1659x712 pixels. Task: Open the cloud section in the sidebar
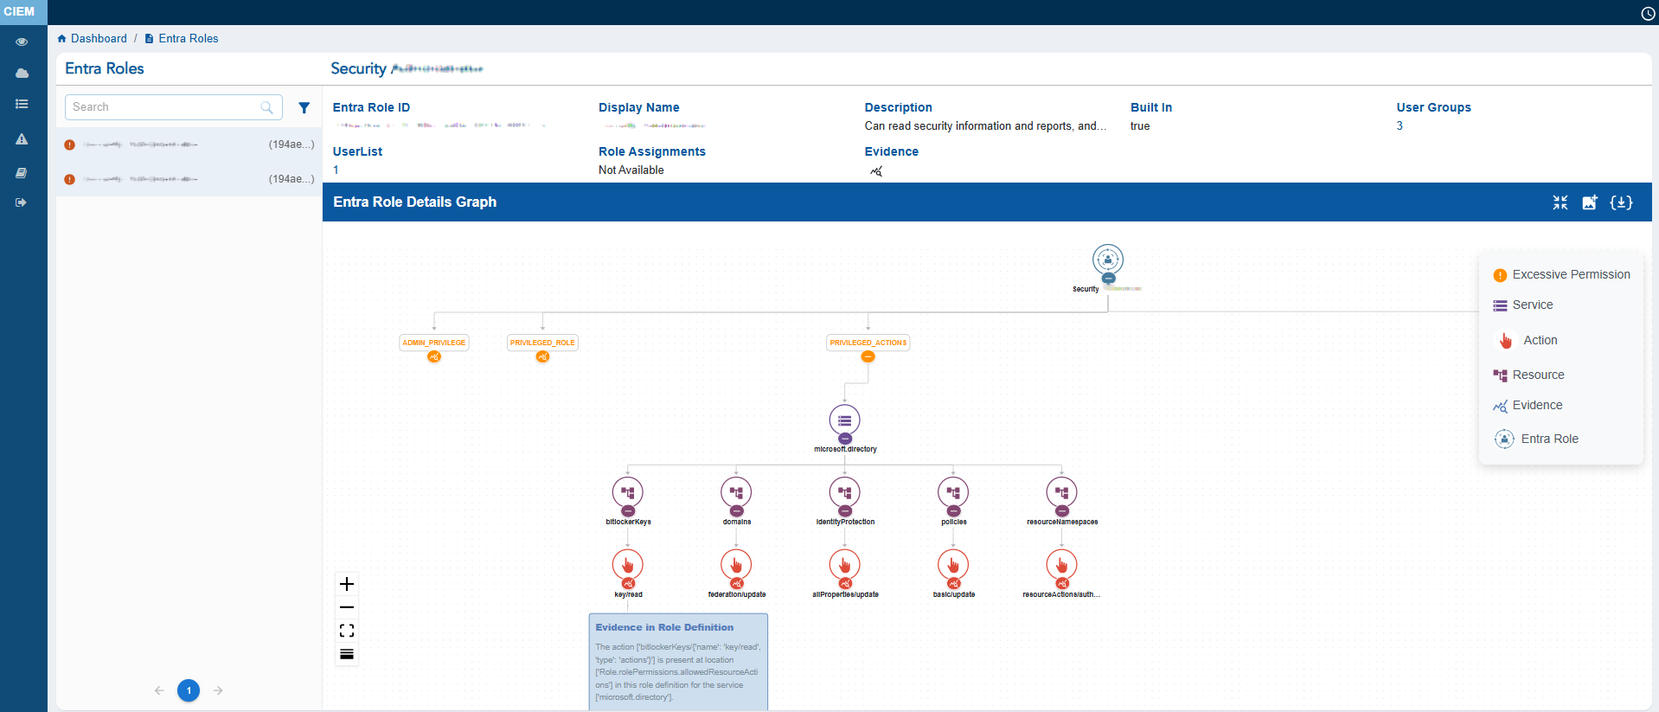tap(22, 74)
